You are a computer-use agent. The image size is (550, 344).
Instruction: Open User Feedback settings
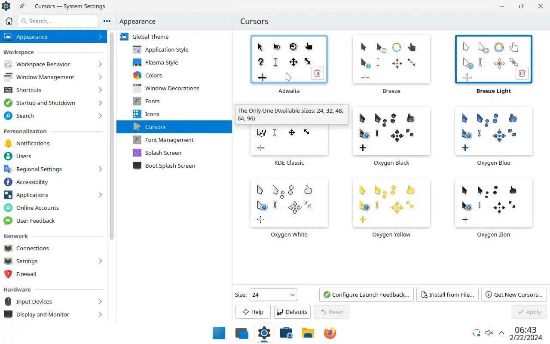click(54, 221)
